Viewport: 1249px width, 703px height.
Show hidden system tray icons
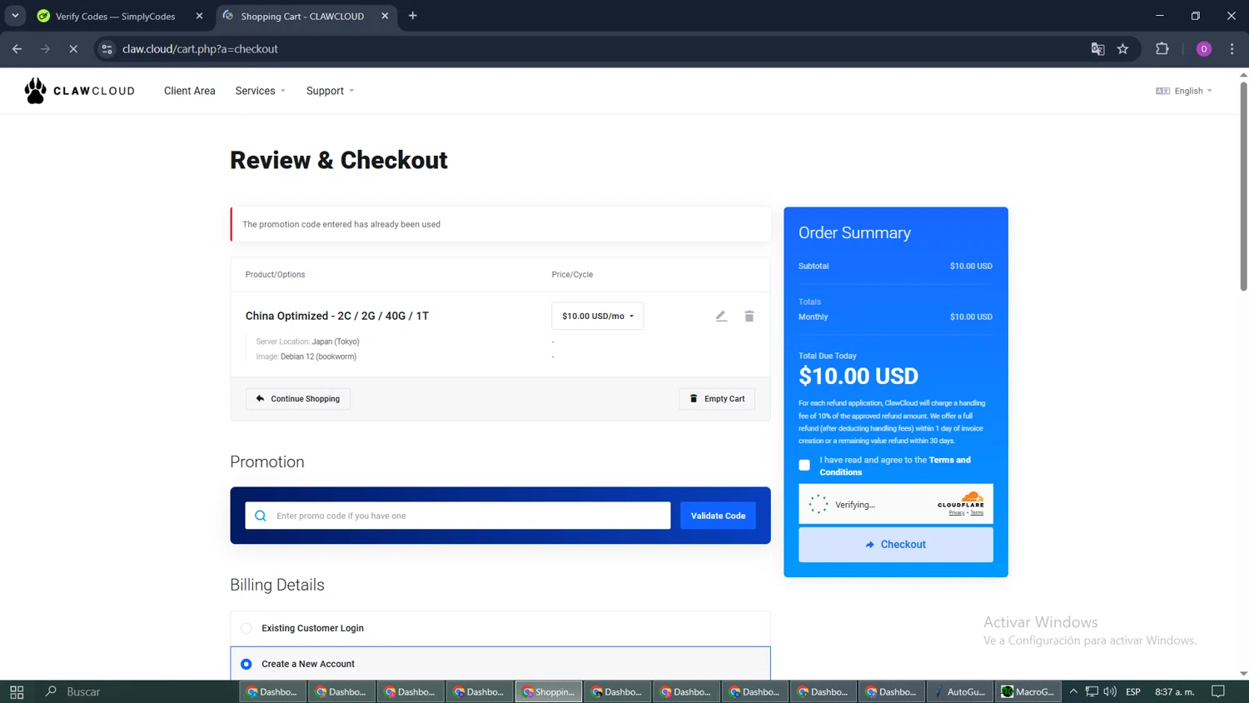tap(1073, 692)
